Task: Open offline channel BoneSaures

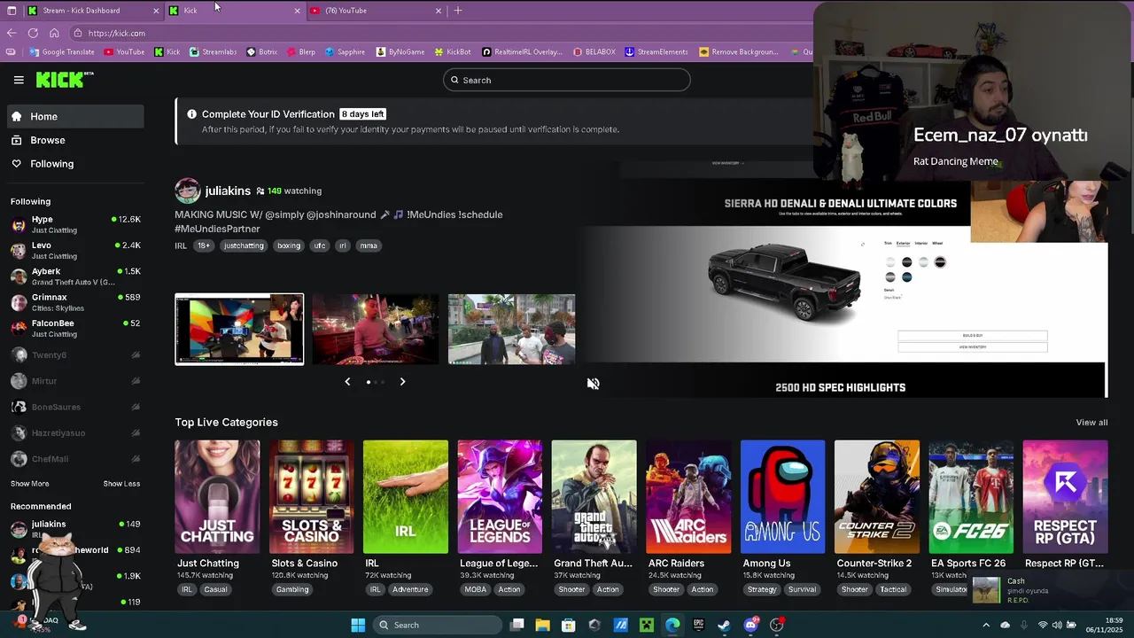Action: (75, 407)
